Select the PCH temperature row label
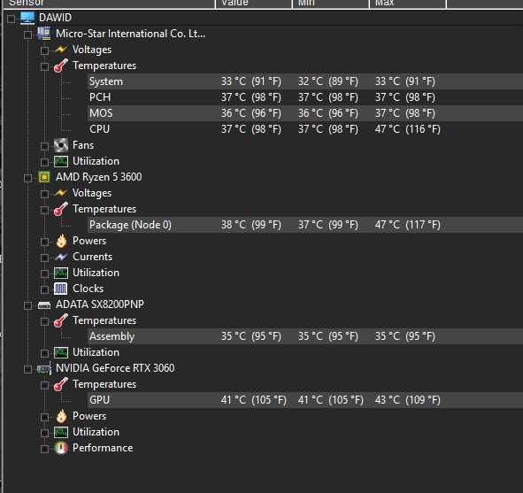 click(x=100, y=97)
